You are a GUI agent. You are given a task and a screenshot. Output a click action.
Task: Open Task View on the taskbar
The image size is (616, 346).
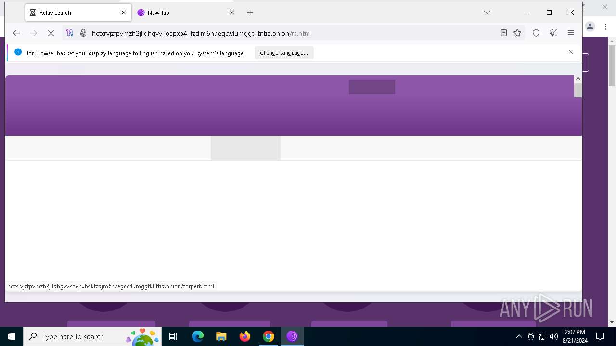click(x=174, y=336)
